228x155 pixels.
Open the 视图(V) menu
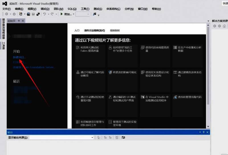coord(32,9)
